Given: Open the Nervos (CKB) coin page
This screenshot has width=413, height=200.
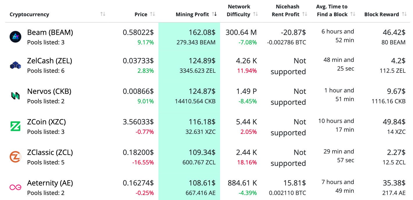Looking at the screenshot, I should [49, 91].
